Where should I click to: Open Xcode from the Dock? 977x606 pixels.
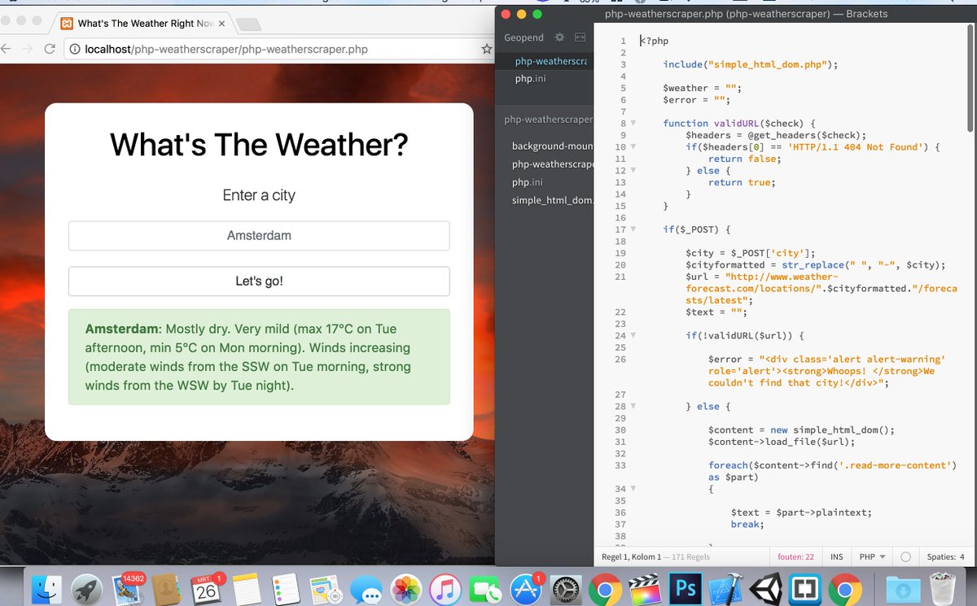[x=725, y=589]
